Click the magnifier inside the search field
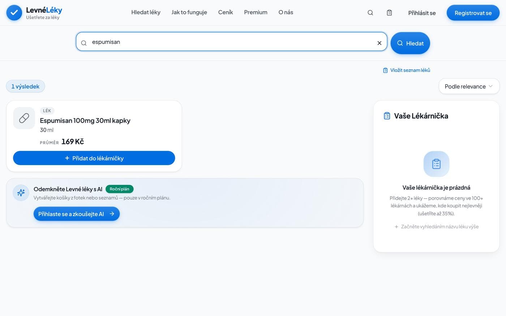The width and height of the screenshot is (506, 316). click(x=84, y=43)
